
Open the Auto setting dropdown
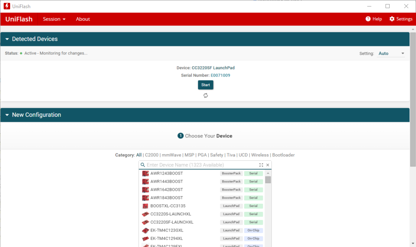(x=391, y=53)
